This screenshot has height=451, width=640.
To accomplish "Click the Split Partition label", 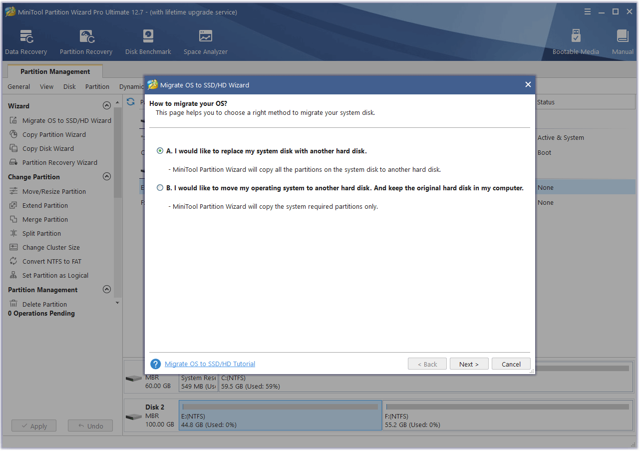I will click(x=41, y=233).
